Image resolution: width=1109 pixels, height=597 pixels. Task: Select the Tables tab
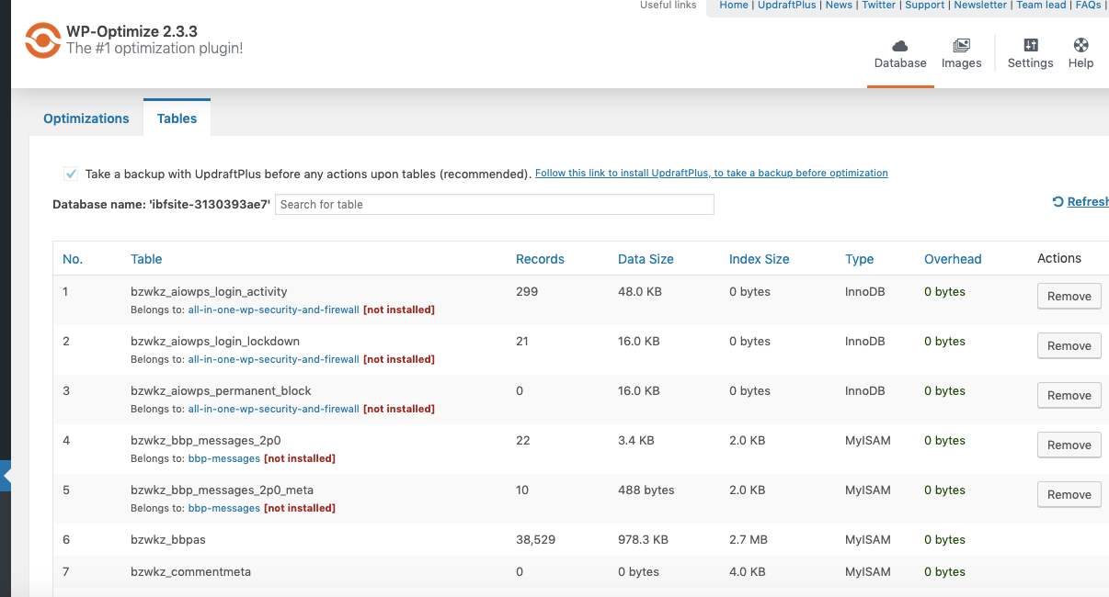click(x=177, y=118)
